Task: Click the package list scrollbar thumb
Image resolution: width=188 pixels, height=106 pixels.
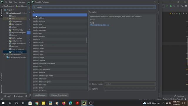Action: point(86,40)
